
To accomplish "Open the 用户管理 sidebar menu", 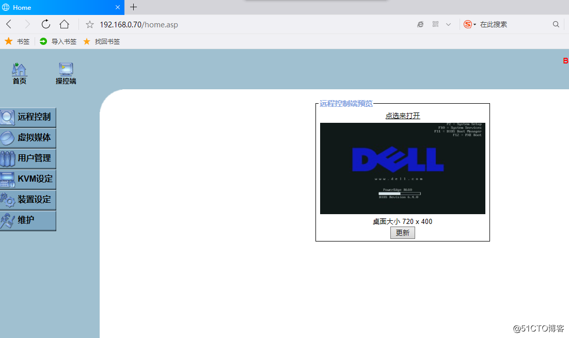I will 28,158.
